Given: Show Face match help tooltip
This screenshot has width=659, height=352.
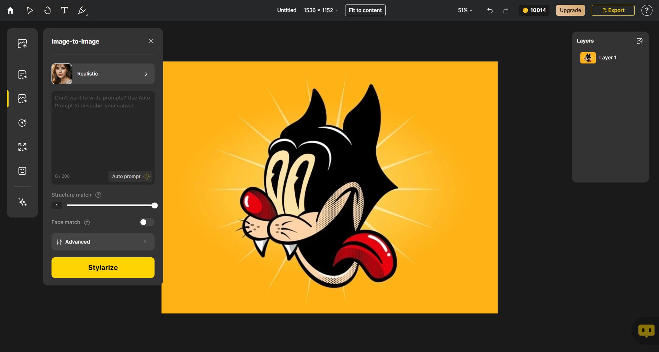Looking at the screenshot, I should click(87, 222).
